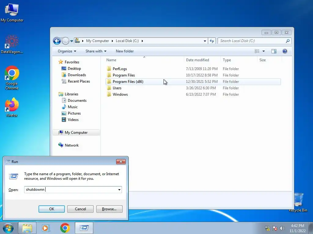Open Recent Places in navigation pane
The width and height of the screenshot is (313, 234).
point(79,81)
